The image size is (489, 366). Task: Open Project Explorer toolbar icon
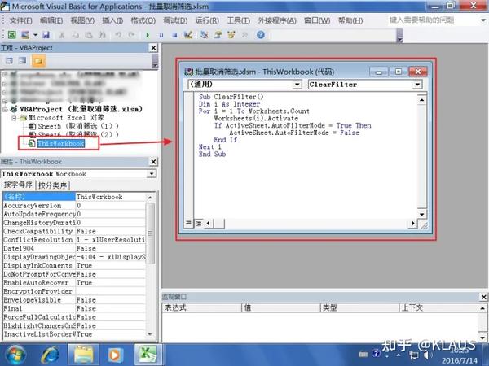point(204,34)
